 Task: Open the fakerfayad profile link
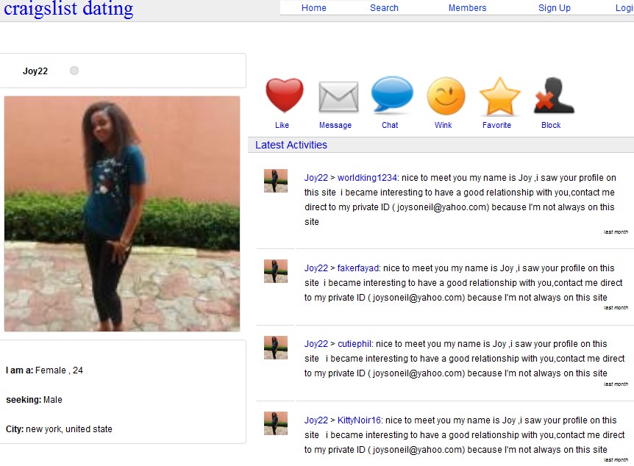[x=358, y=268]
